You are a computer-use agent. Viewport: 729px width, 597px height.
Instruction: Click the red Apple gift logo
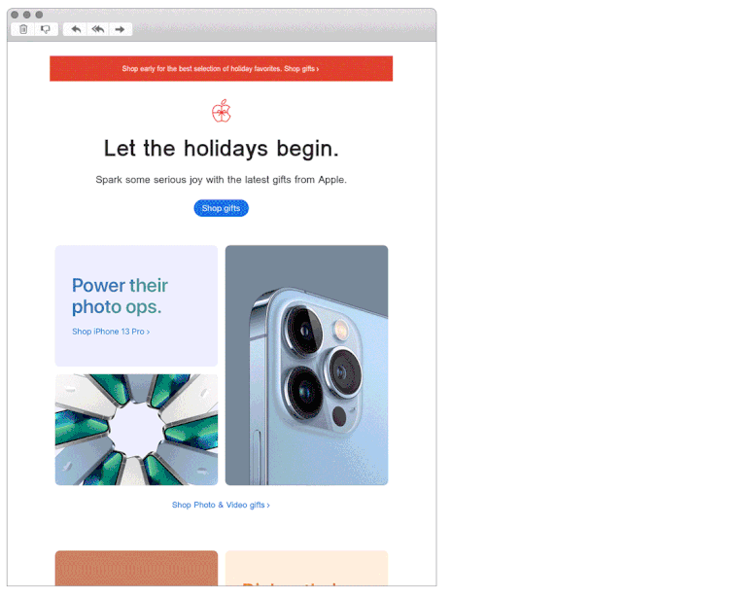click(222, 111)
